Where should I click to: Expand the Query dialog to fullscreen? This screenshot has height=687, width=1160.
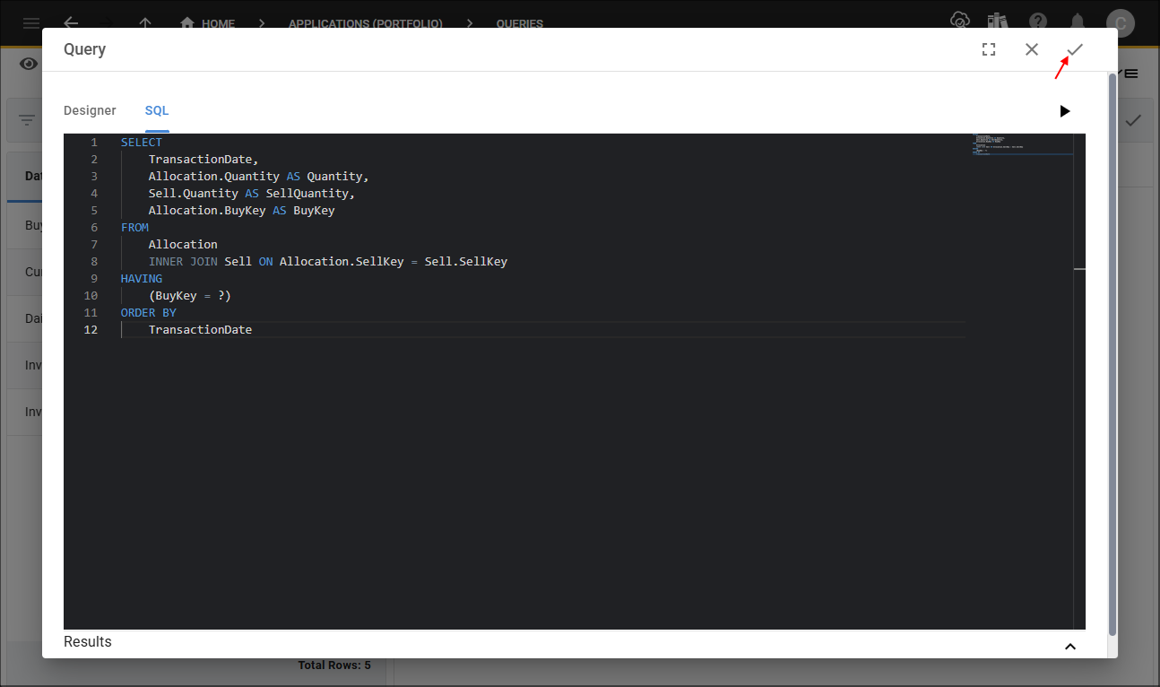point(989,50)
